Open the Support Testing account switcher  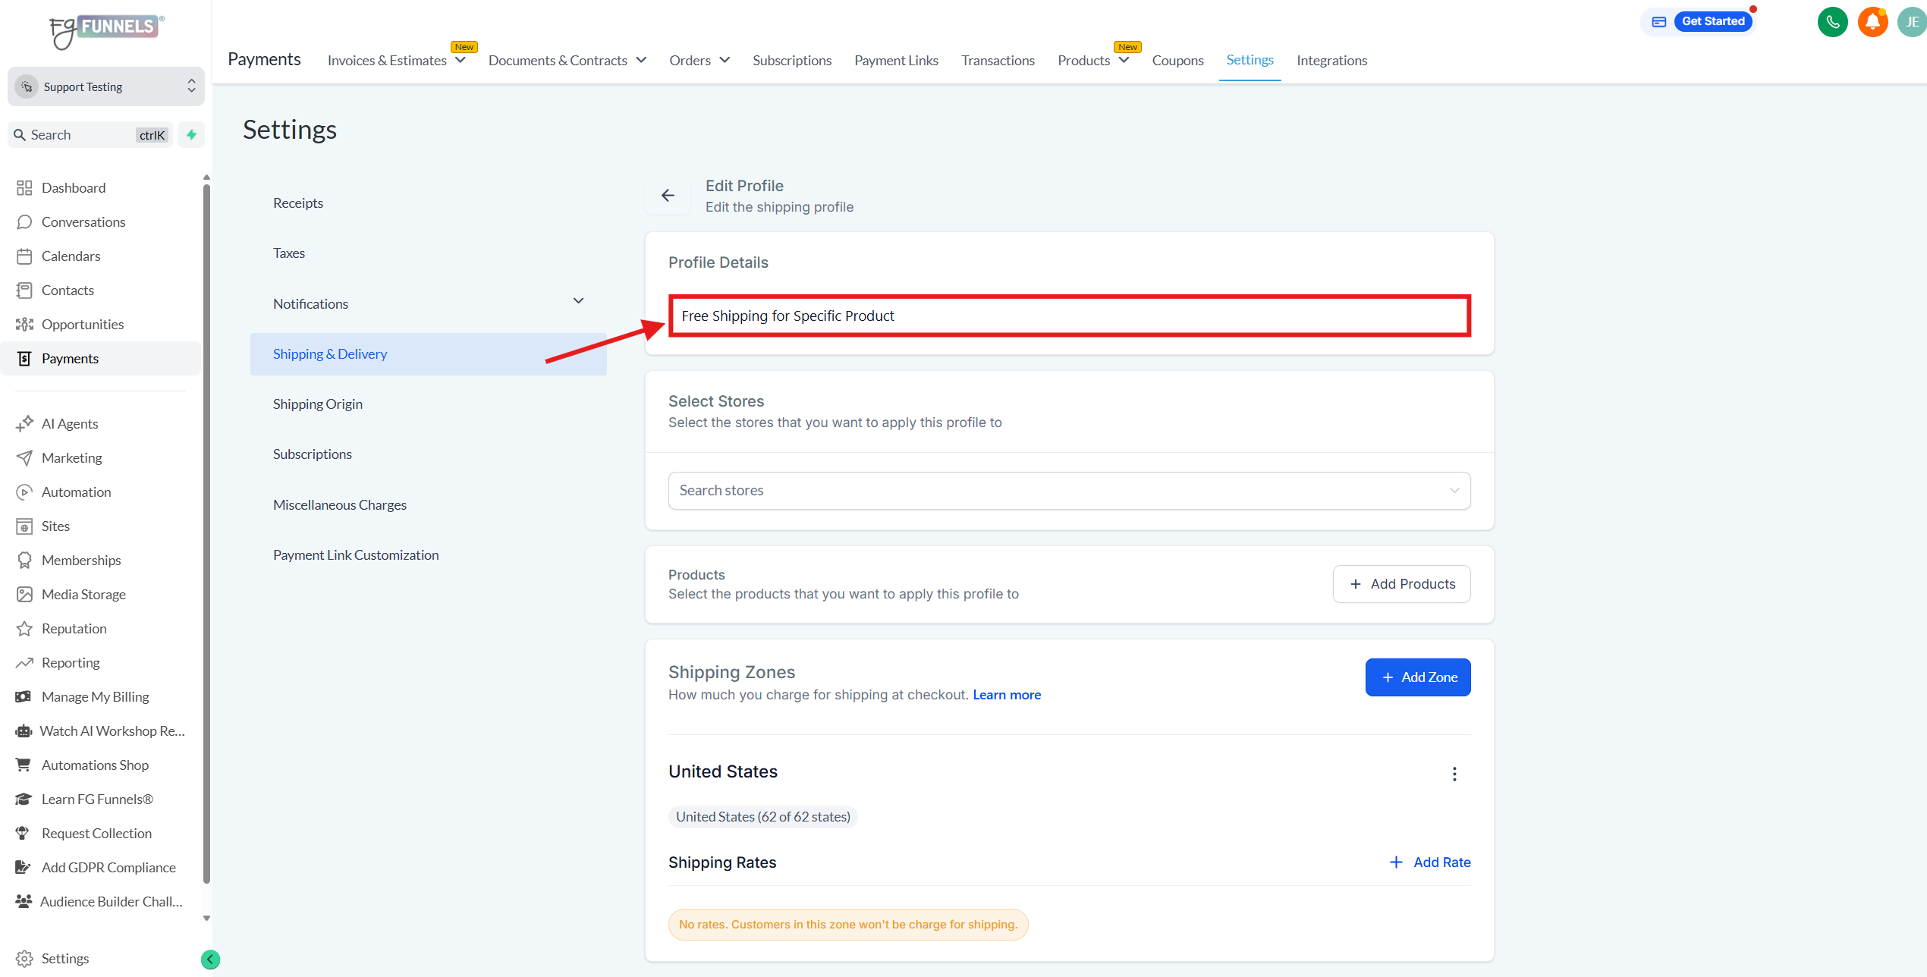(x=106, y=86)
